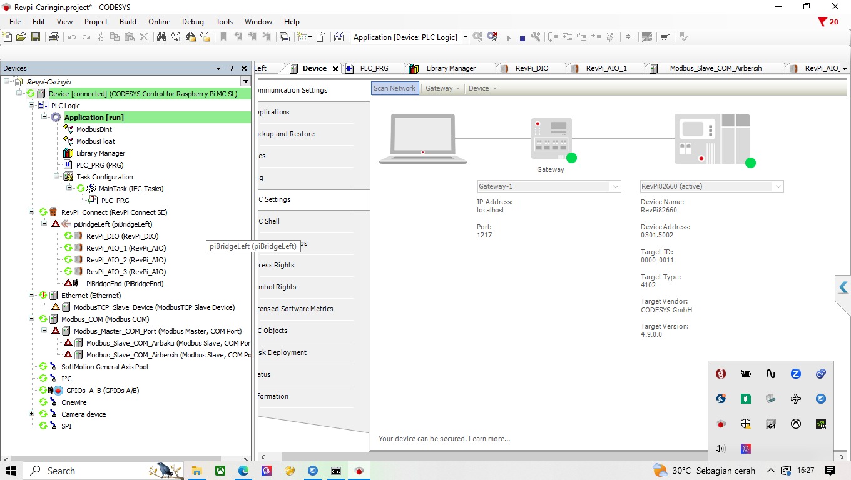This screenshot has width=851, height=480.
Task: Click the red notification flag showing 20
Action: point(828,22)
